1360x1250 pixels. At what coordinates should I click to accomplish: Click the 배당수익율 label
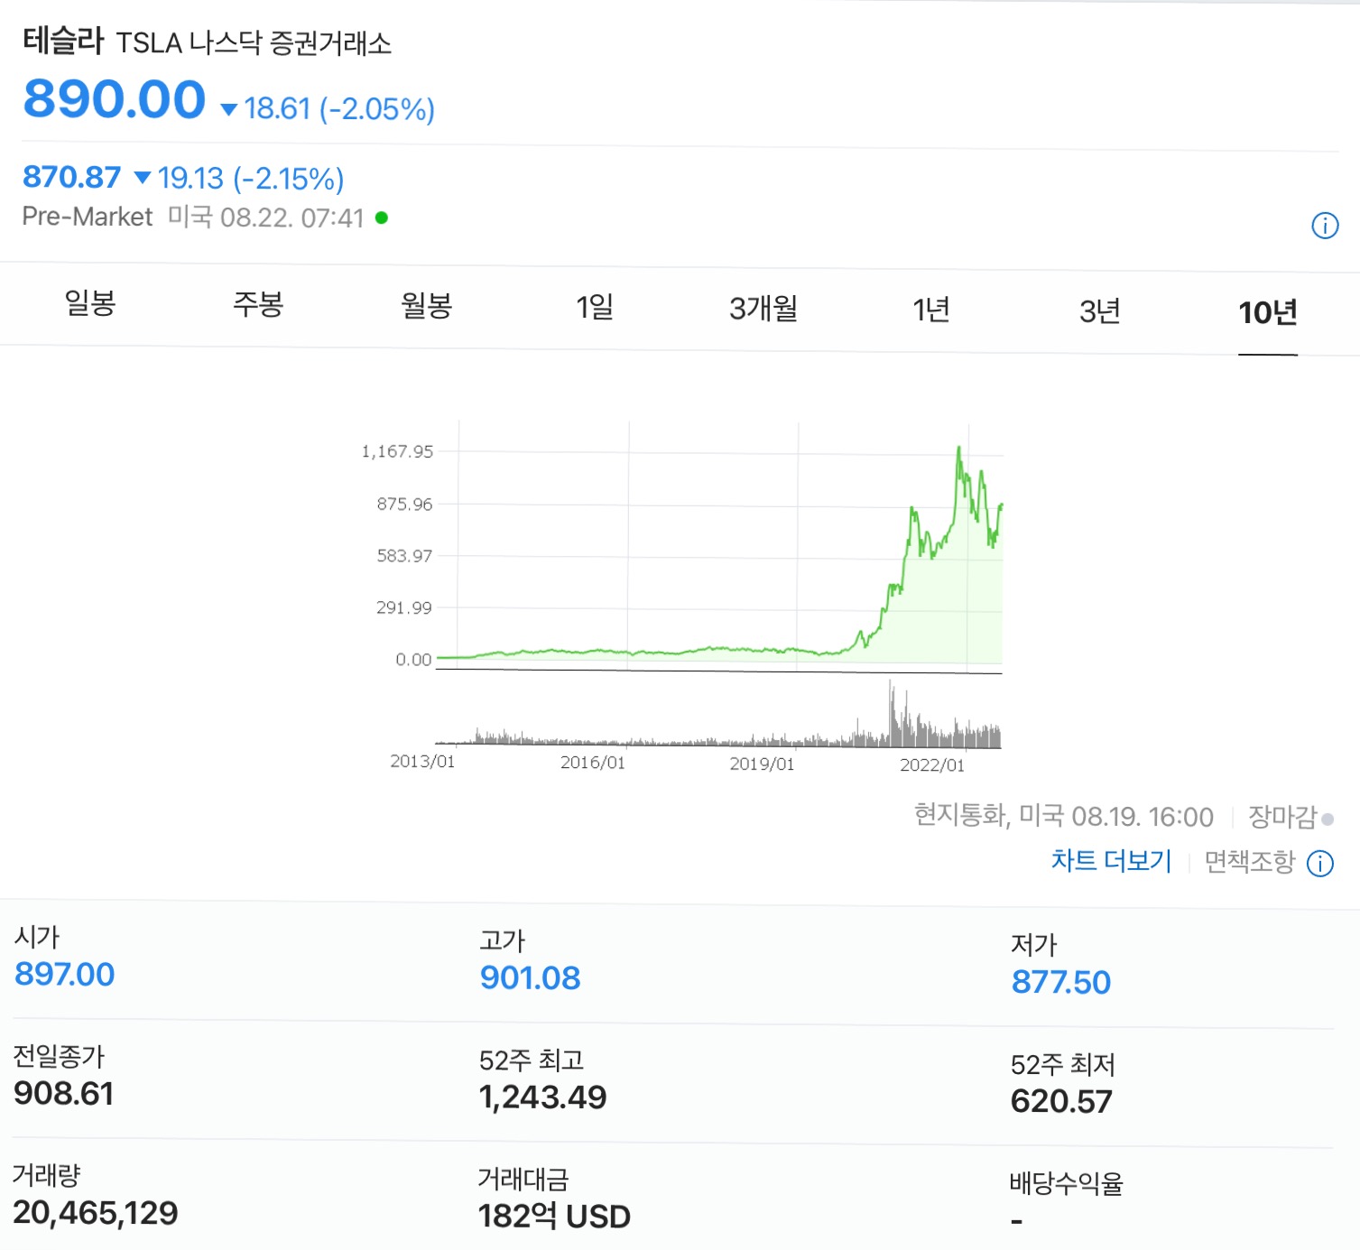1066,1183
